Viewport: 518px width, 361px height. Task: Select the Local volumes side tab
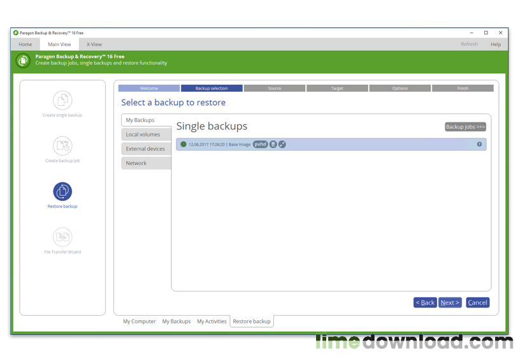pyautogui.click(x=147, y=135)
